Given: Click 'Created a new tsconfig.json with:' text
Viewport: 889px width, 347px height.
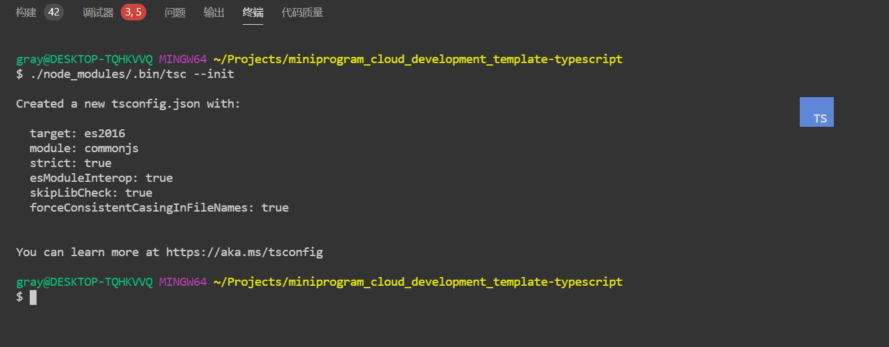Looking at the screenshot, I should click(x=128, y=104).
